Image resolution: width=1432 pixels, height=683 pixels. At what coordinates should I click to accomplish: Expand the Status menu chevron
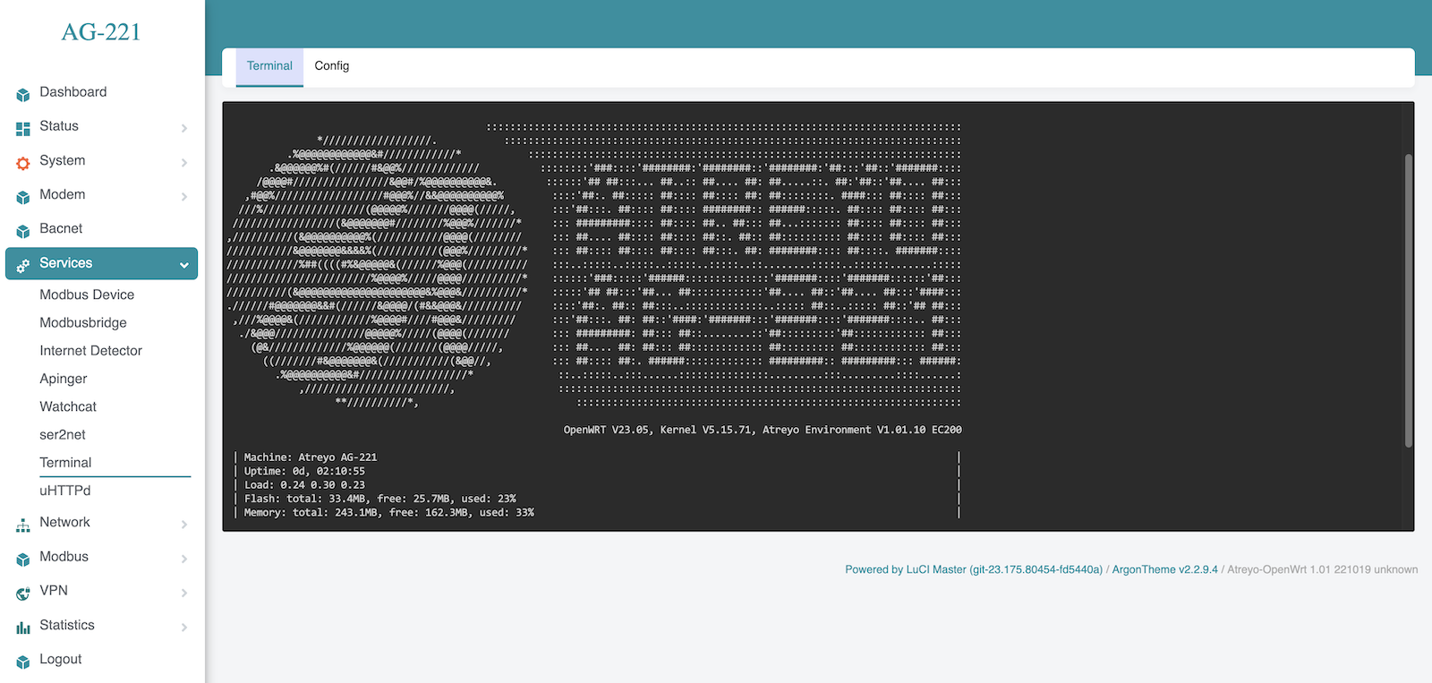coord(183,128)
